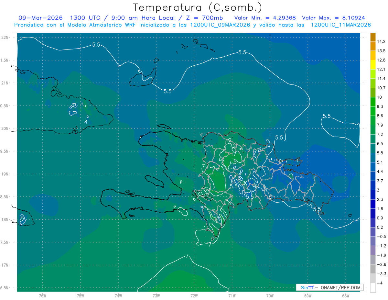Select the Valor Max. = 8.10924 text
The height and width of the screenshot is (300, 388).
[333, 18]
